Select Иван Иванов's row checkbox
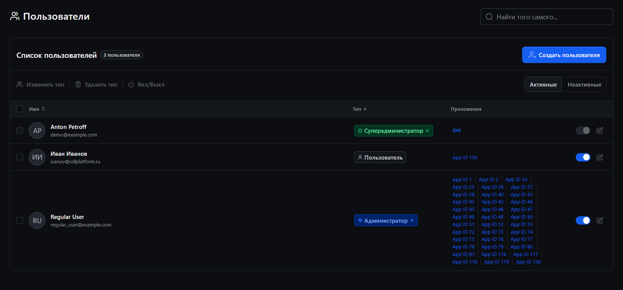Screen dimensions: 623x290 [x=20, y=157]
